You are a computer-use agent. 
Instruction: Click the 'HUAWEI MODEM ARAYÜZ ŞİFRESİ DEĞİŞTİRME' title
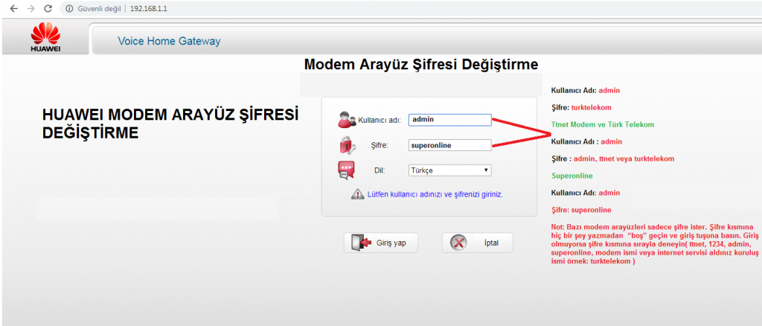170,124
